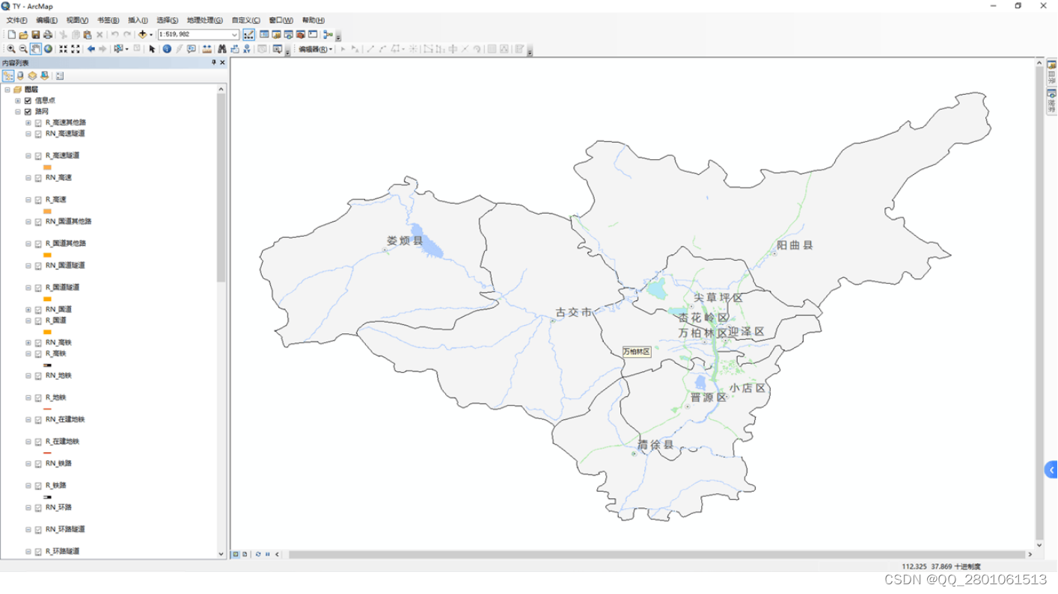Screen dimensions: 1058x594
Task: Switch to Layout View button
Action: [245, 554]
